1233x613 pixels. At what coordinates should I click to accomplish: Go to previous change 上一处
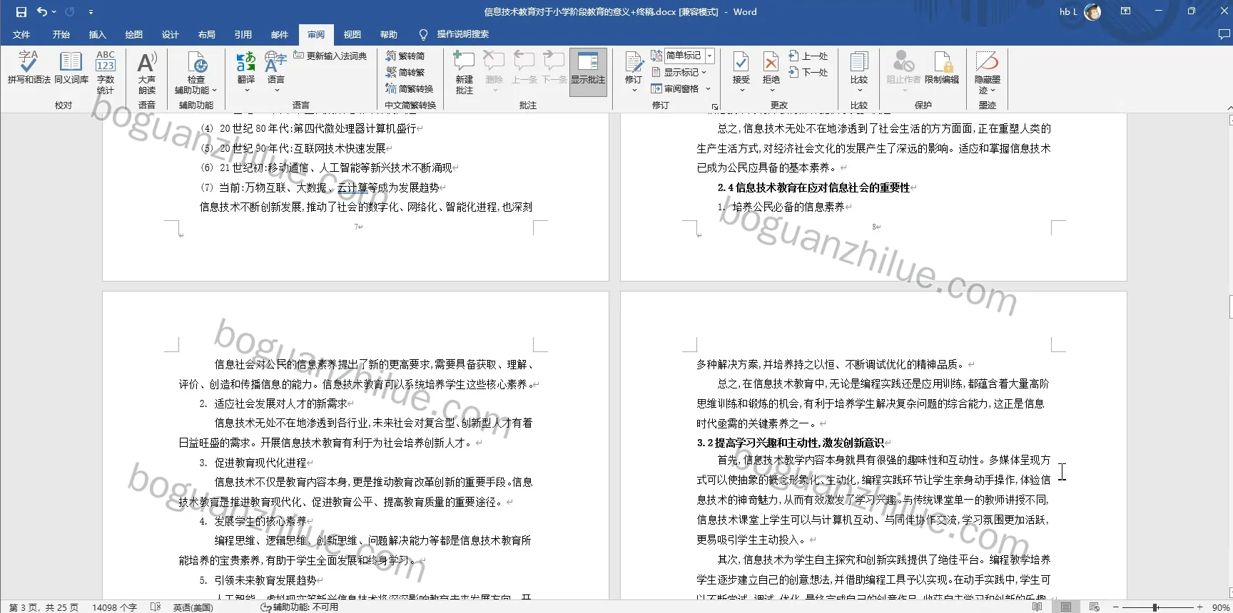[x=808, y=56]
